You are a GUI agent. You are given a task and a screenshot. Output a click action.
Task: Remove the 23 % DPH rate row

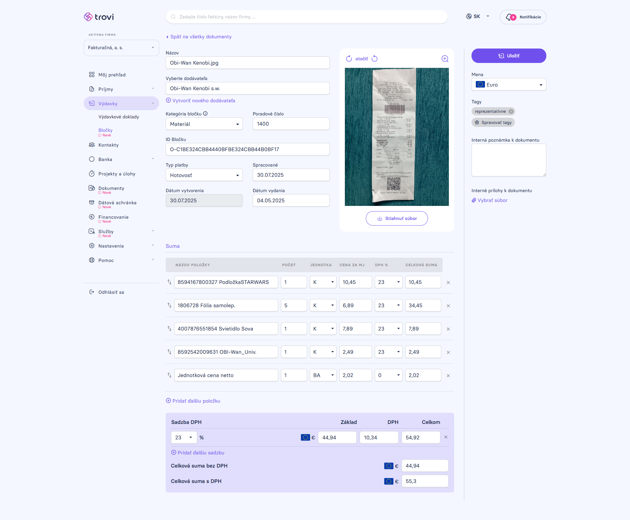446,437
